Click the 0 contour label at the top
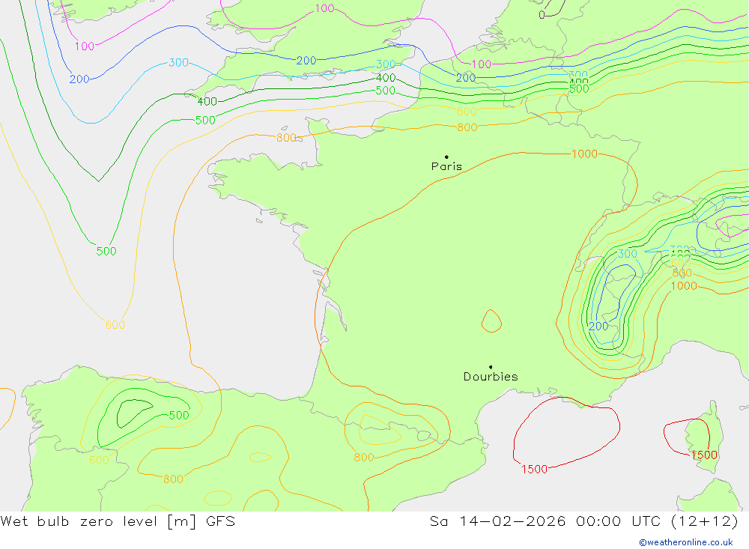 click(x=542, y=15)
